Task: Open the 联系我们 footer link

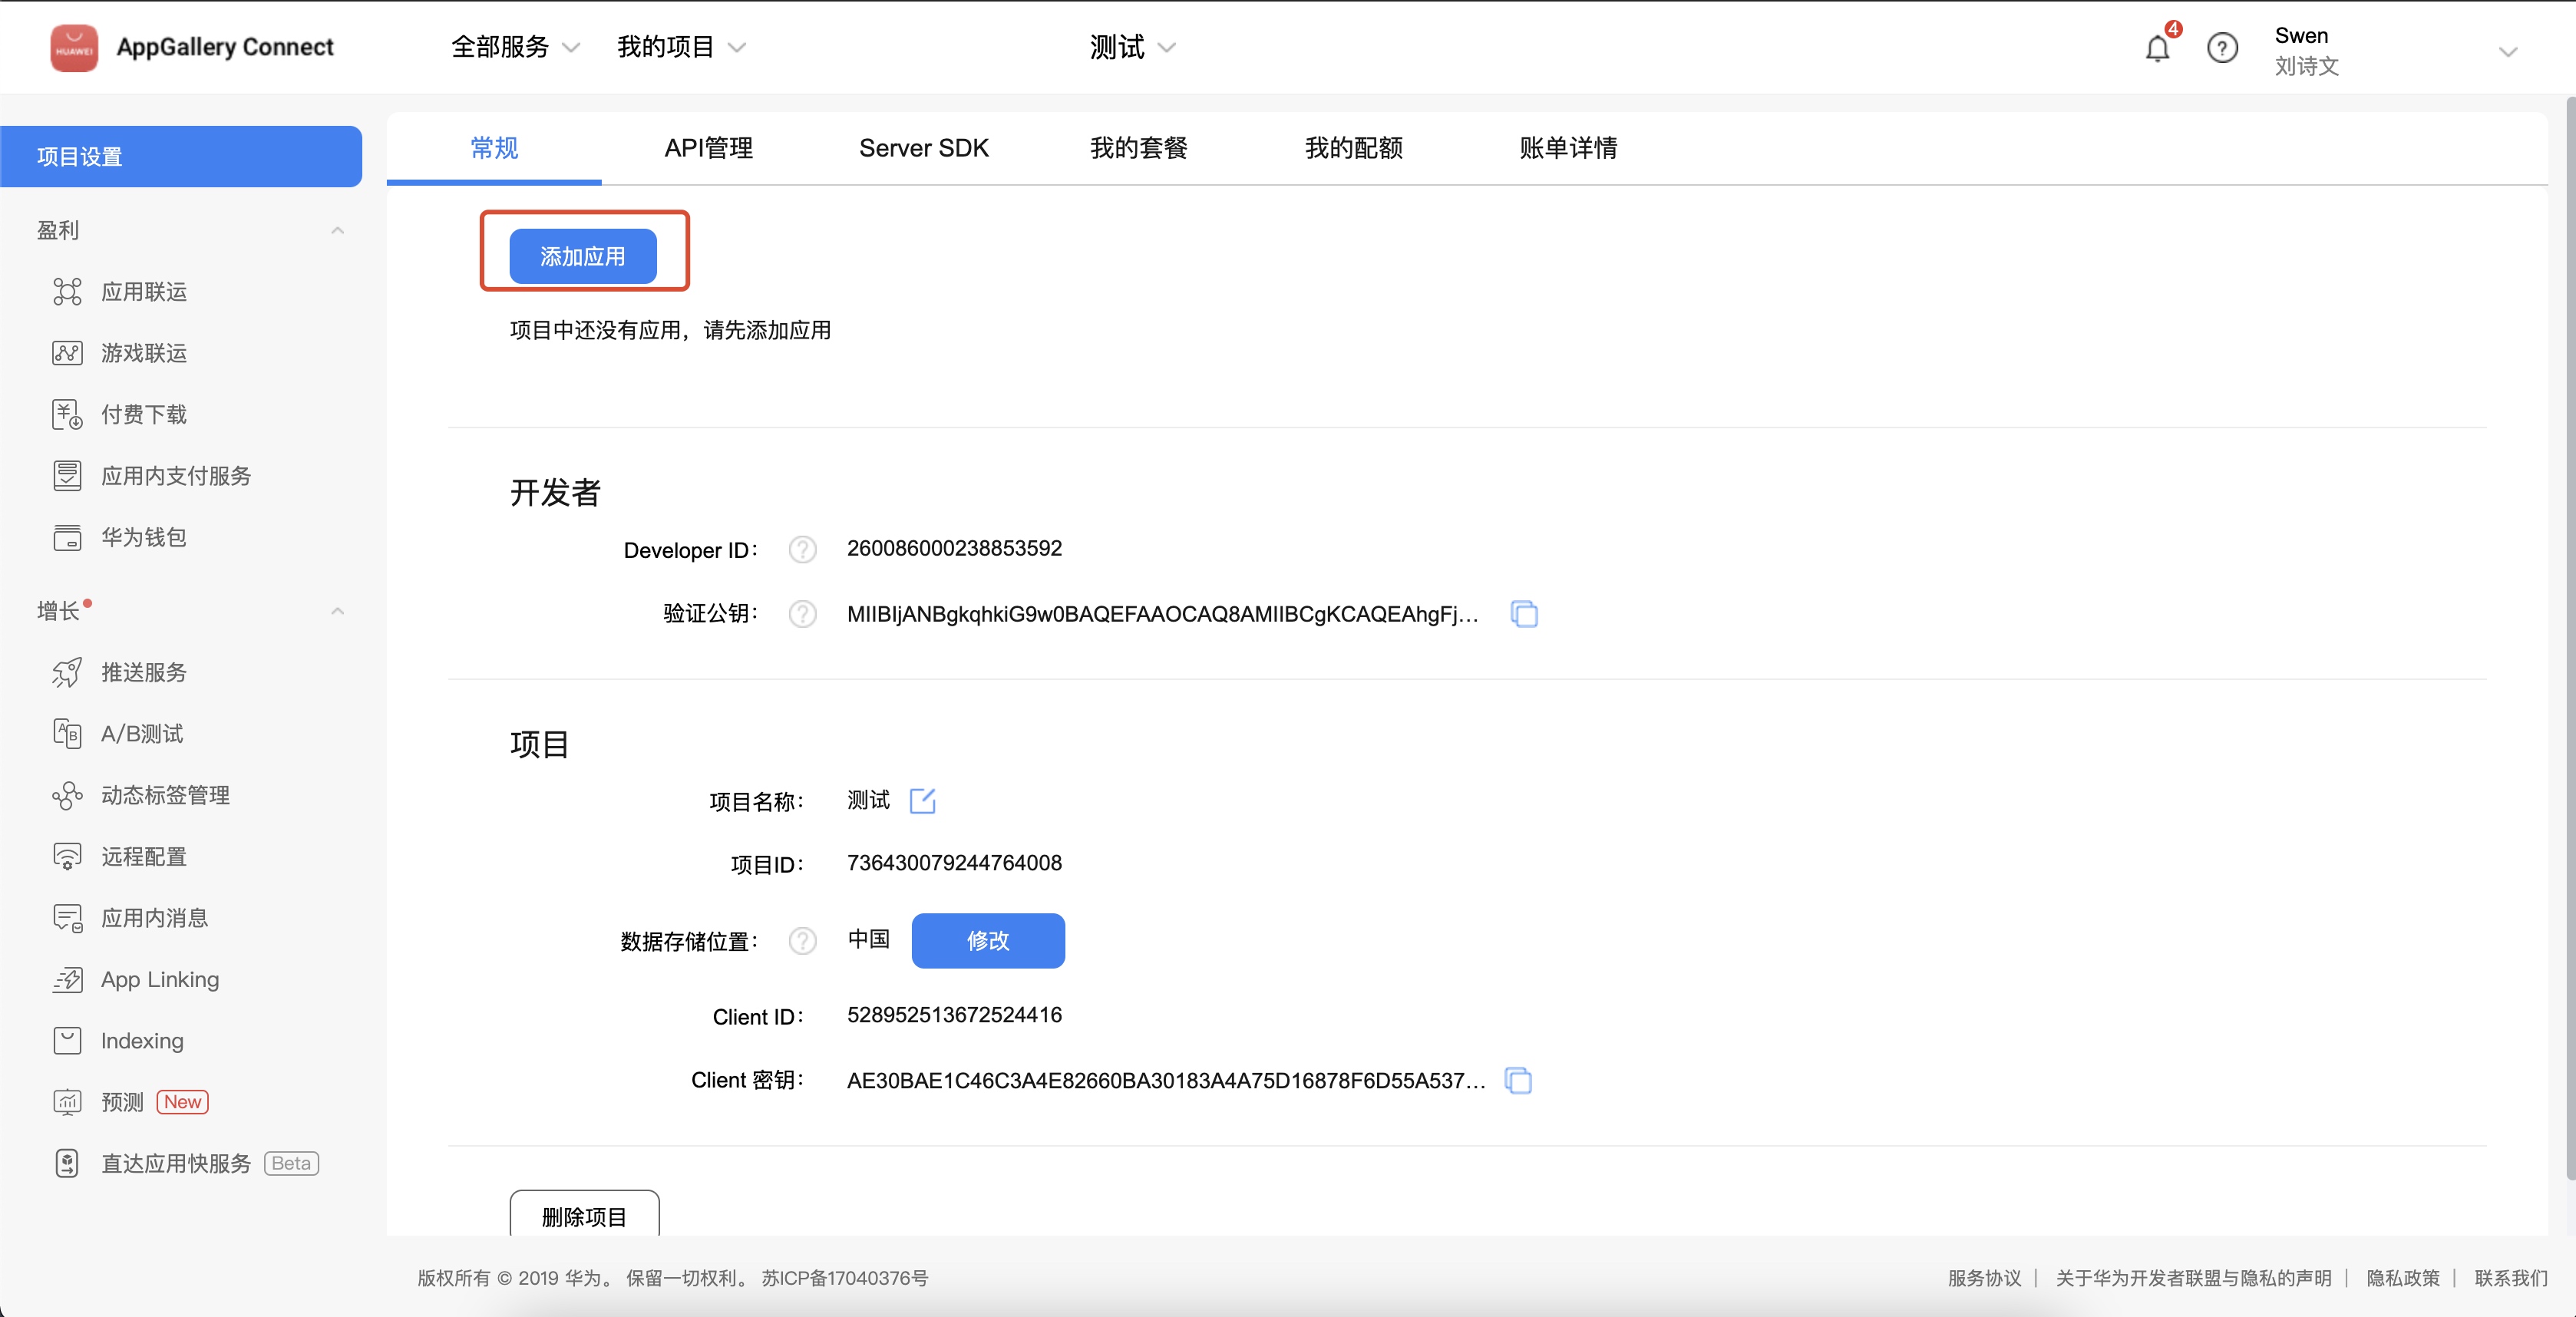Action: point(2510,1278)
